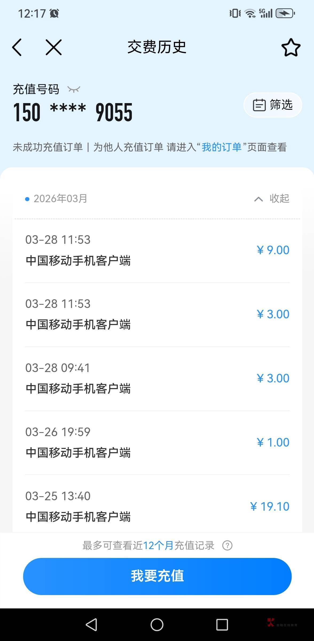Open the 筛选 filter button
This screenshot has height=641, width=314.
273,105
